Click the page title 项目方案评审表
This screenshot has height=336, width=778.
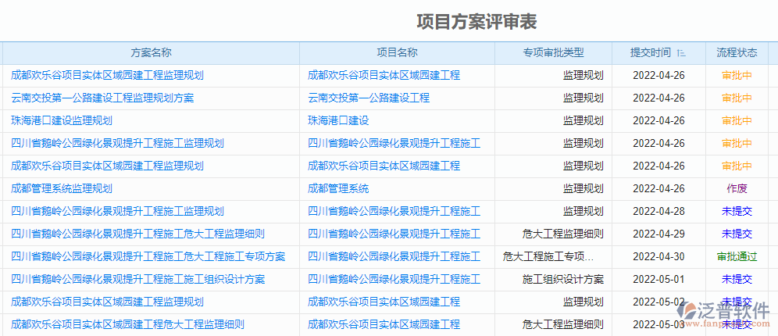476,22
